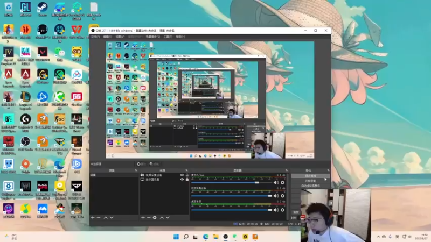The image size is (431, 242).
Task: Select League of Legends desktop shortcut
Action: pyautogui.click(x=25, y=101)
